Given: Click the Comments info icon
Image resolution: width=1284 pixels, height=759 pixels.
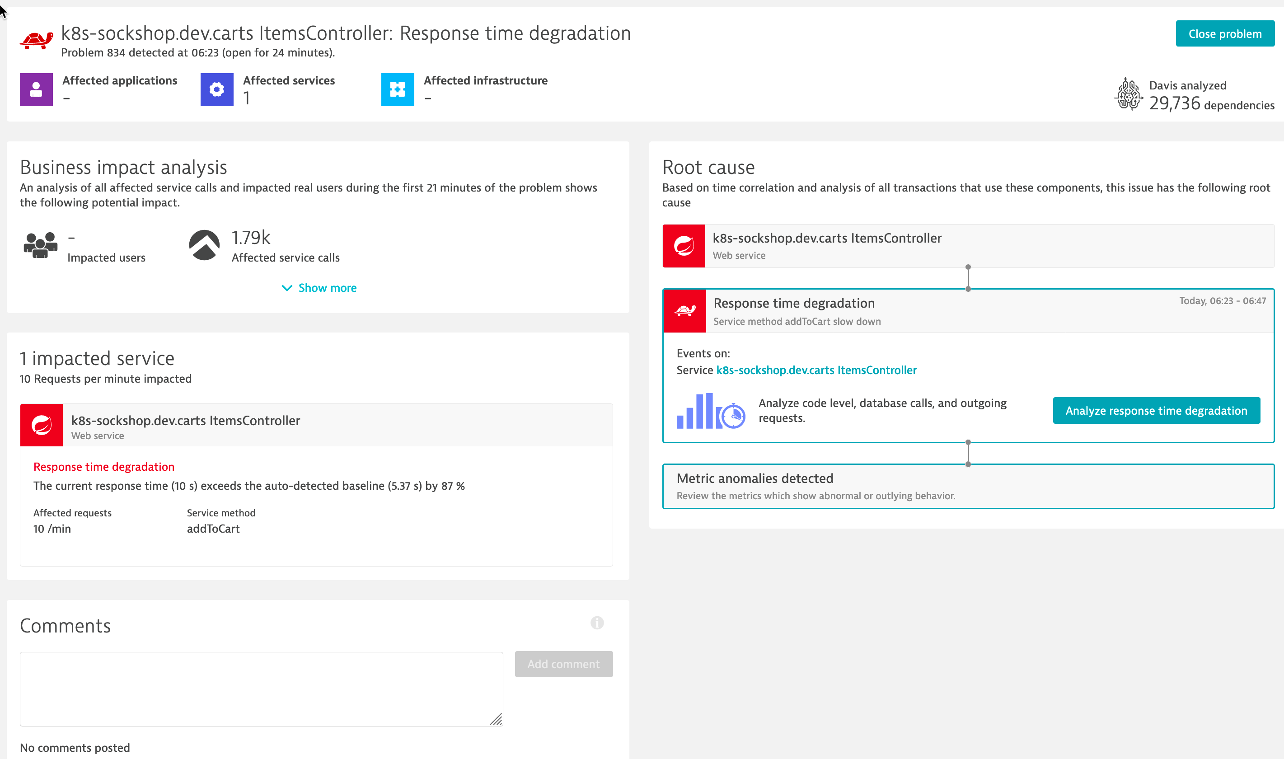Looking at the screenshot, I should tap(597, 623).
